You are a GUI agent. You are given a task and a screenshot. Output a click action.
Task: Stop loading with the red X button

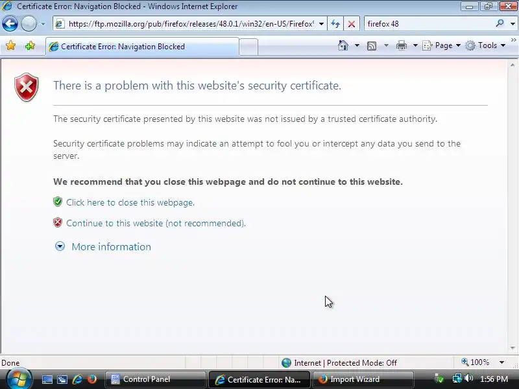352,24
